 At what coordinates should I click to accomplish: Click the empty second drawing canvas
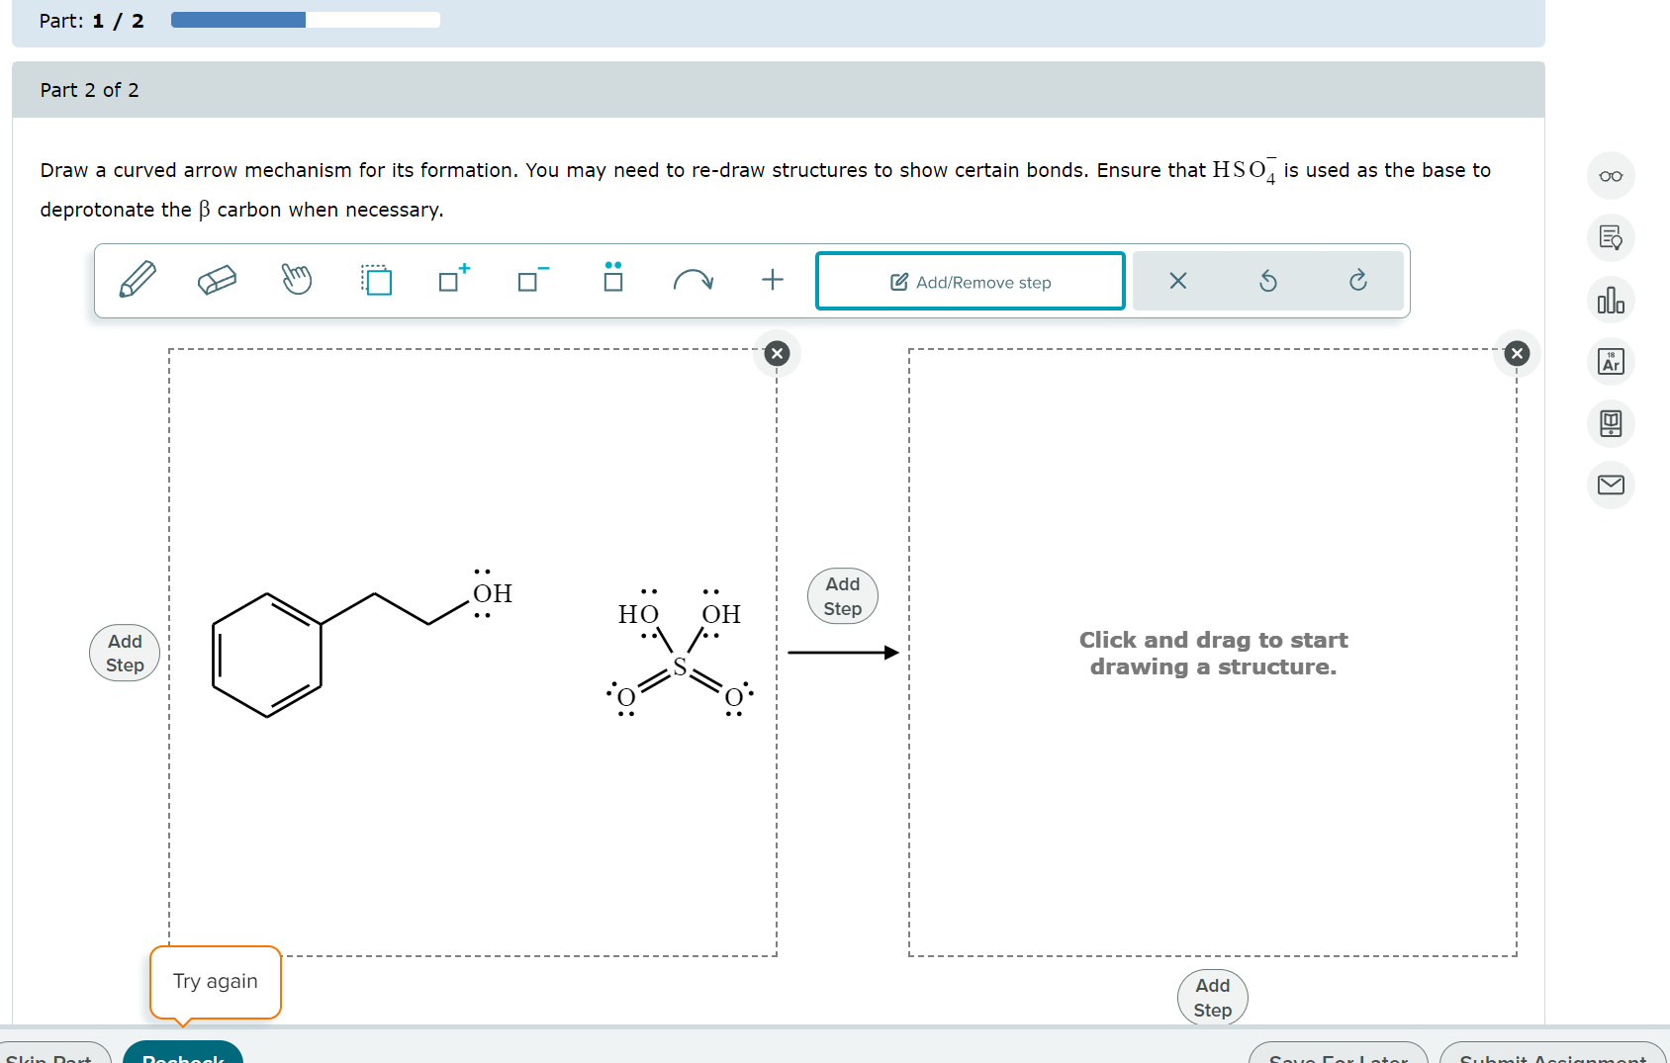1213,653
